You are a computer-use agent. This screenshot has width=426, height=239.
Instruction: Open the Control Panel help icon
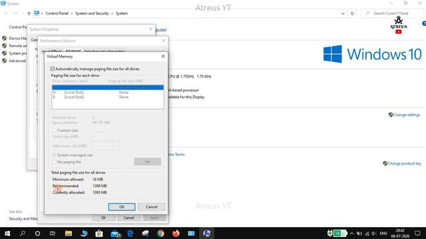coord(424,24)
